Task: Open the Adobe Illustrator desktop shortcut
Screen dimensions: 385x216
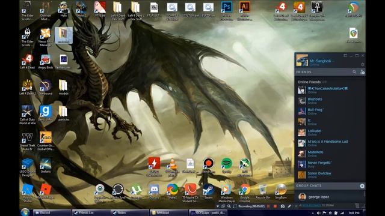Action: pyautogui.click(x=245, y=11)
